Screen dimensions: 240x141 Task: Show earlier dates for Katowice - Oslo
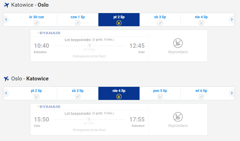6,19
